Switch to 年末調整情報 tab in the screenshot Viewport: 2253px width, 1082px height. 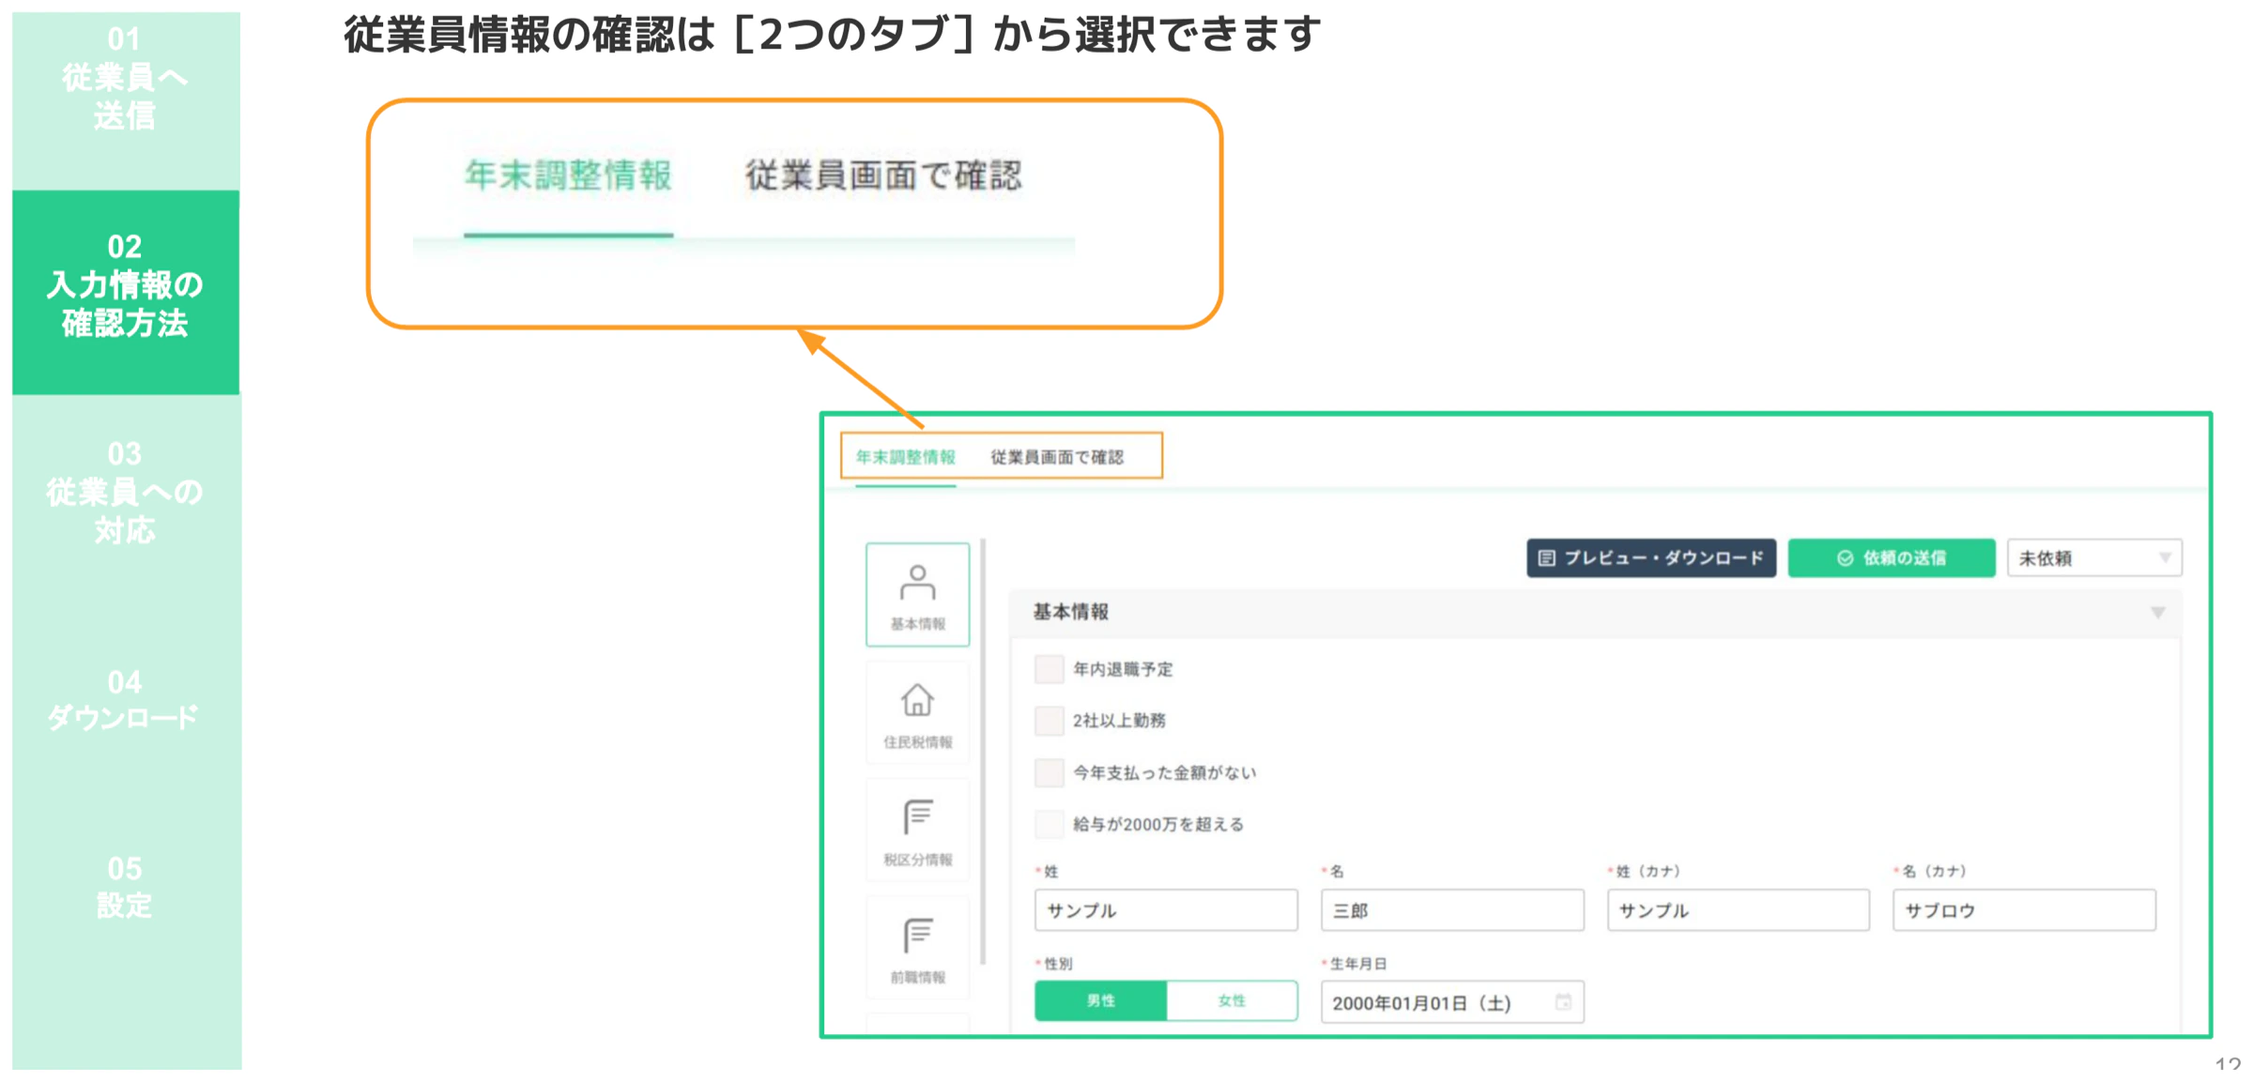click(x=906, y=457)
